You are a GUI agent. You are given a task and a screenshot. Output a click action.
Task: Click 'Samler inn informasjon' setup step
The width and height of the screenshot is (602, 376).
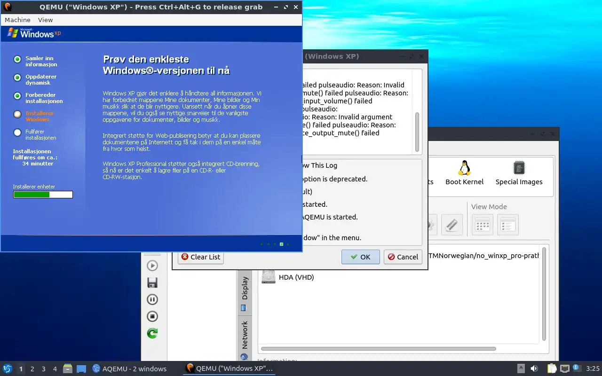[x=41, y=62]
